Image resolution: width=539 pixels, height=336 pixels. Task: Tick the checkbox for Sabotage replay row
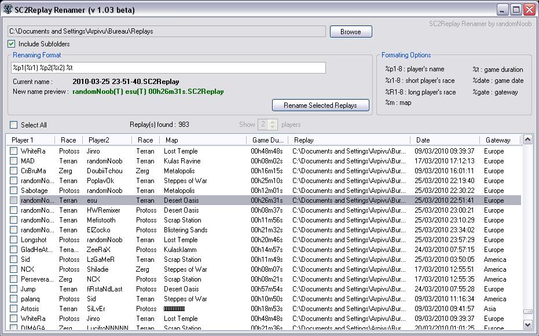click(x=13, y=190)
